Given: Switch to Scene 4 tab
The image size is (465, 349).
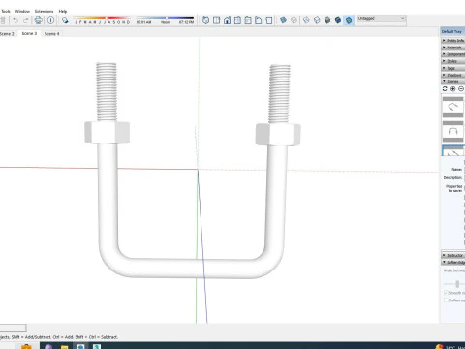Looking at the screenshot, I should 51,34.
